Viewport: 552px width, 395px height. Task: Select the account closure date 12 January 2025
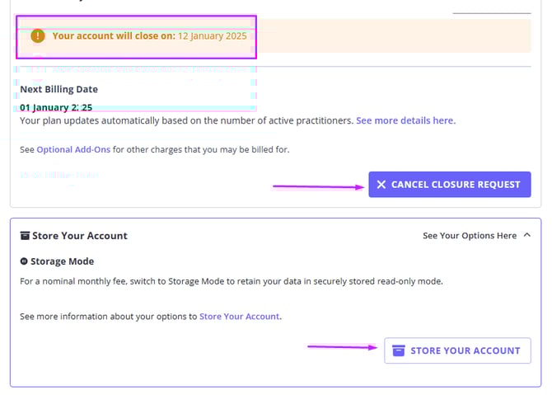coord(212,36)
